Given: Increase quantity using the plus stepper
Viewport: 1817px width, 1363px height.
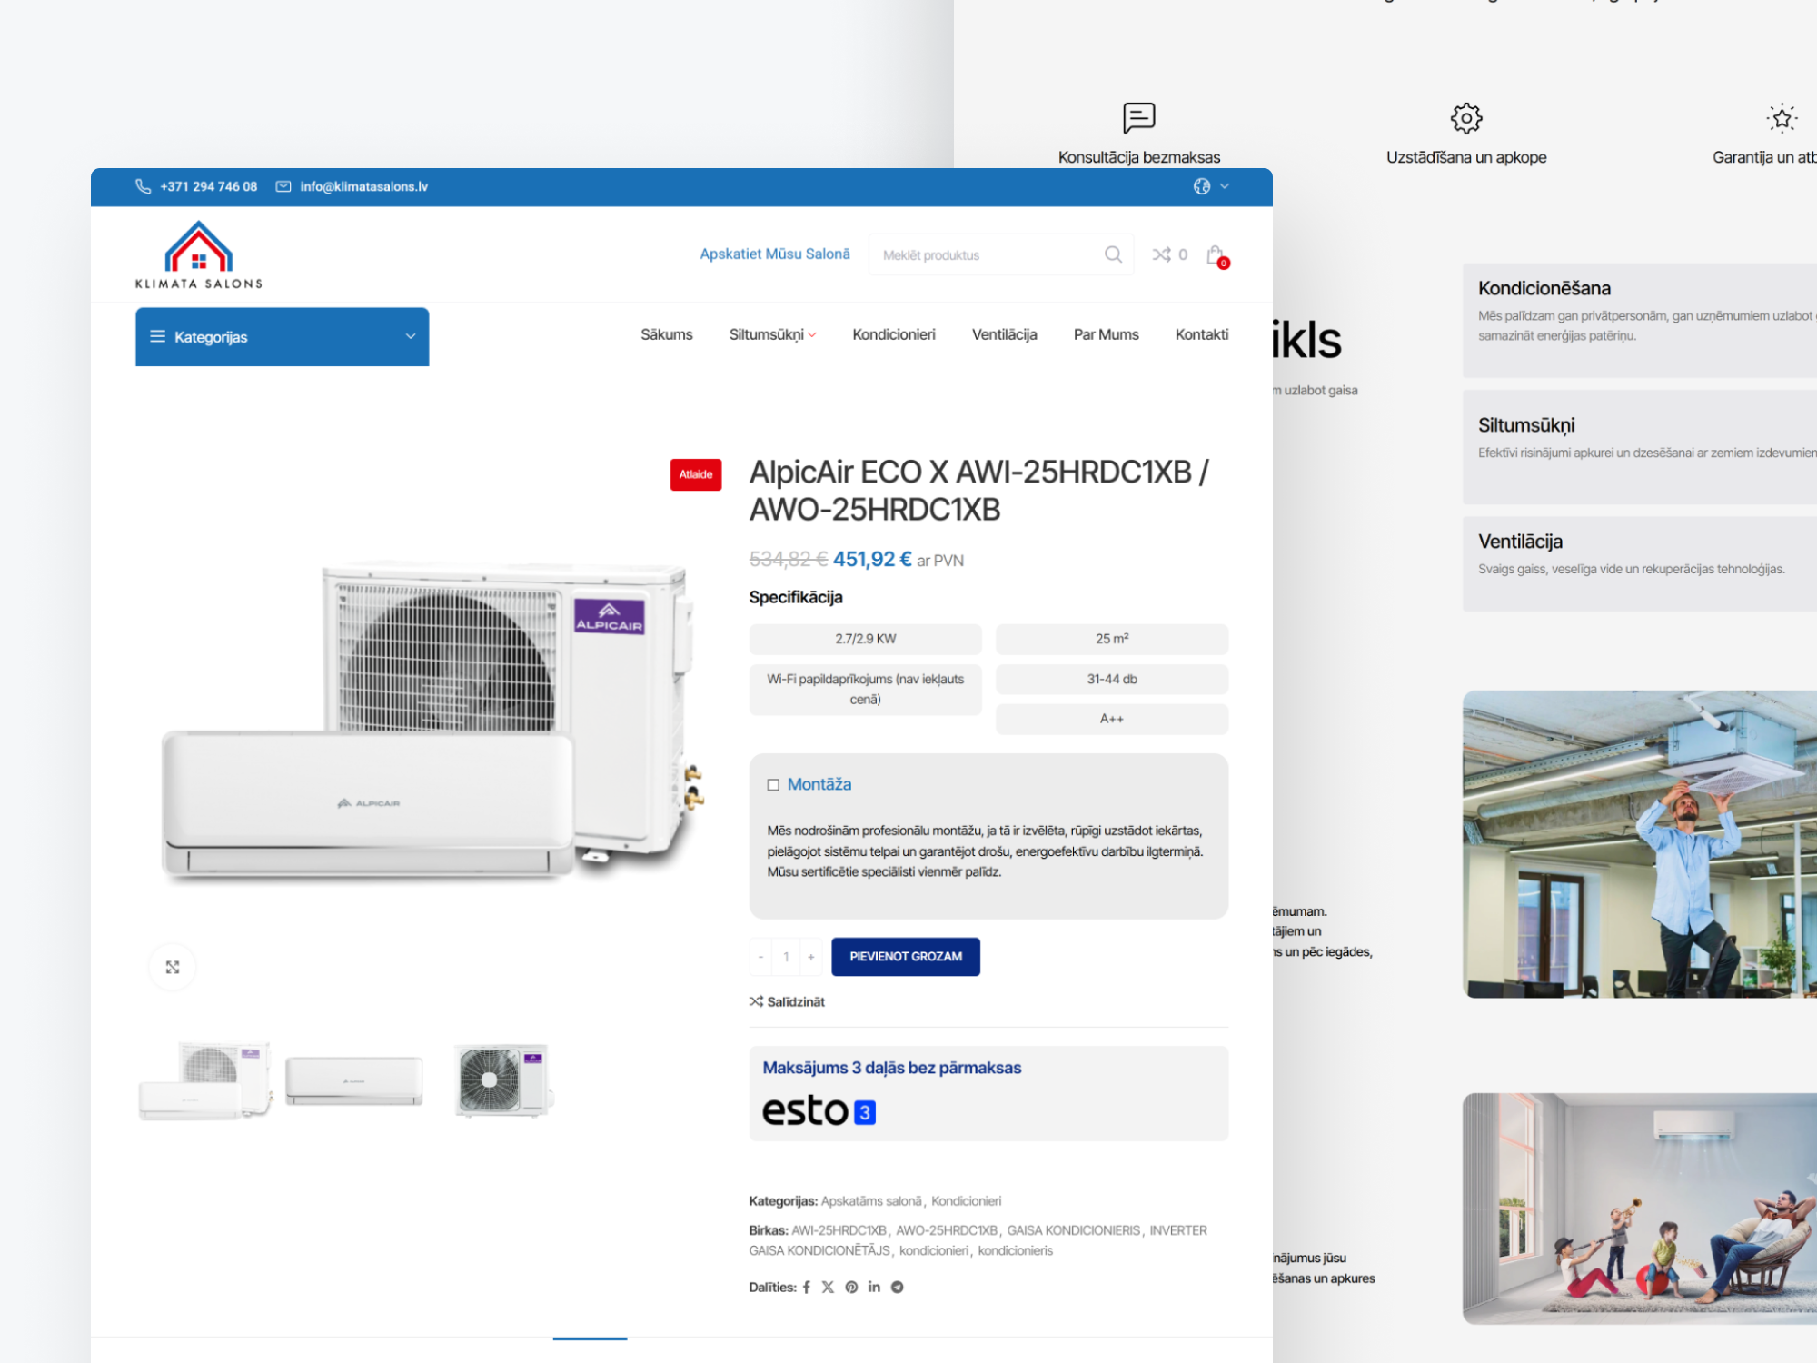Looking at the screenshot, I should 810,956.
